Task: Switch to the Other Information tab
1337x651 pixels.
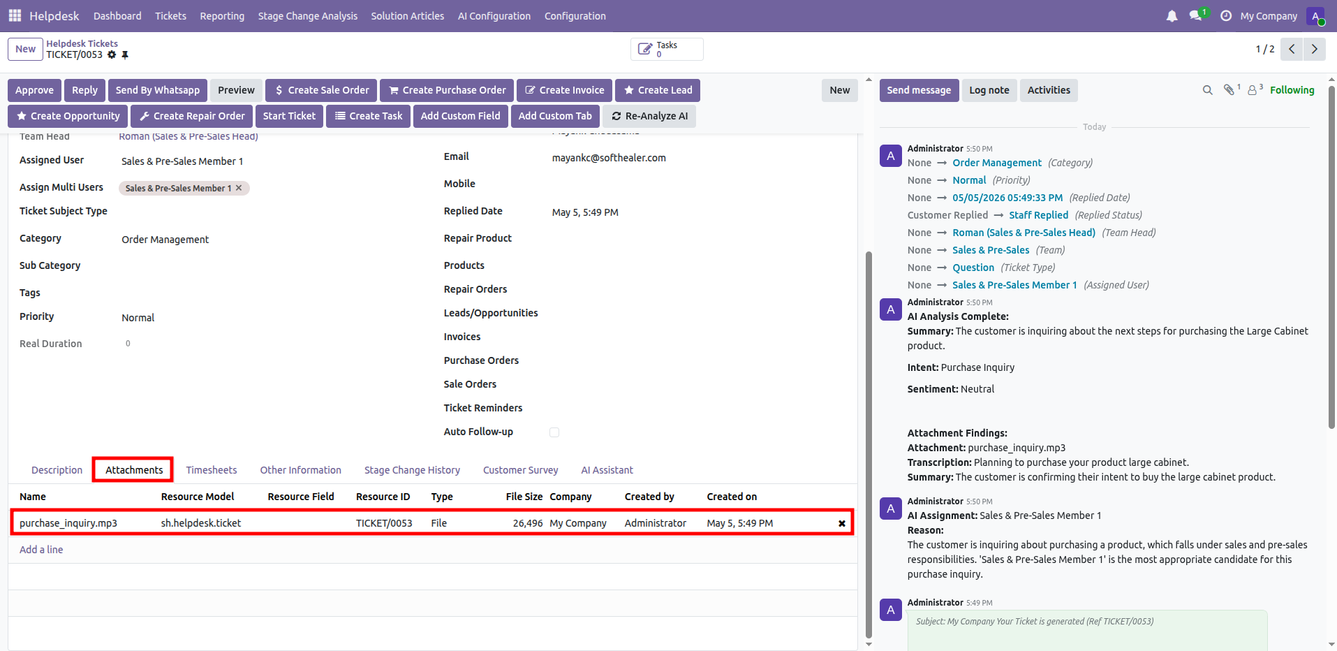Action: (300, 470)
